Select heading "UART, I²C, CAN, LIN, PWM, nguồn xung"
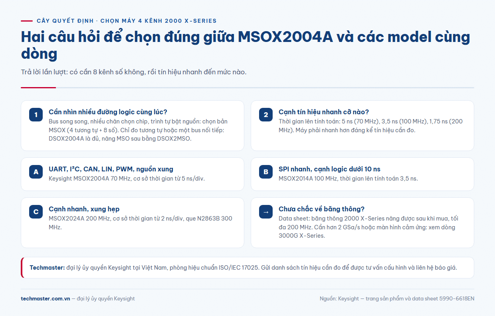 pos(111,169)
